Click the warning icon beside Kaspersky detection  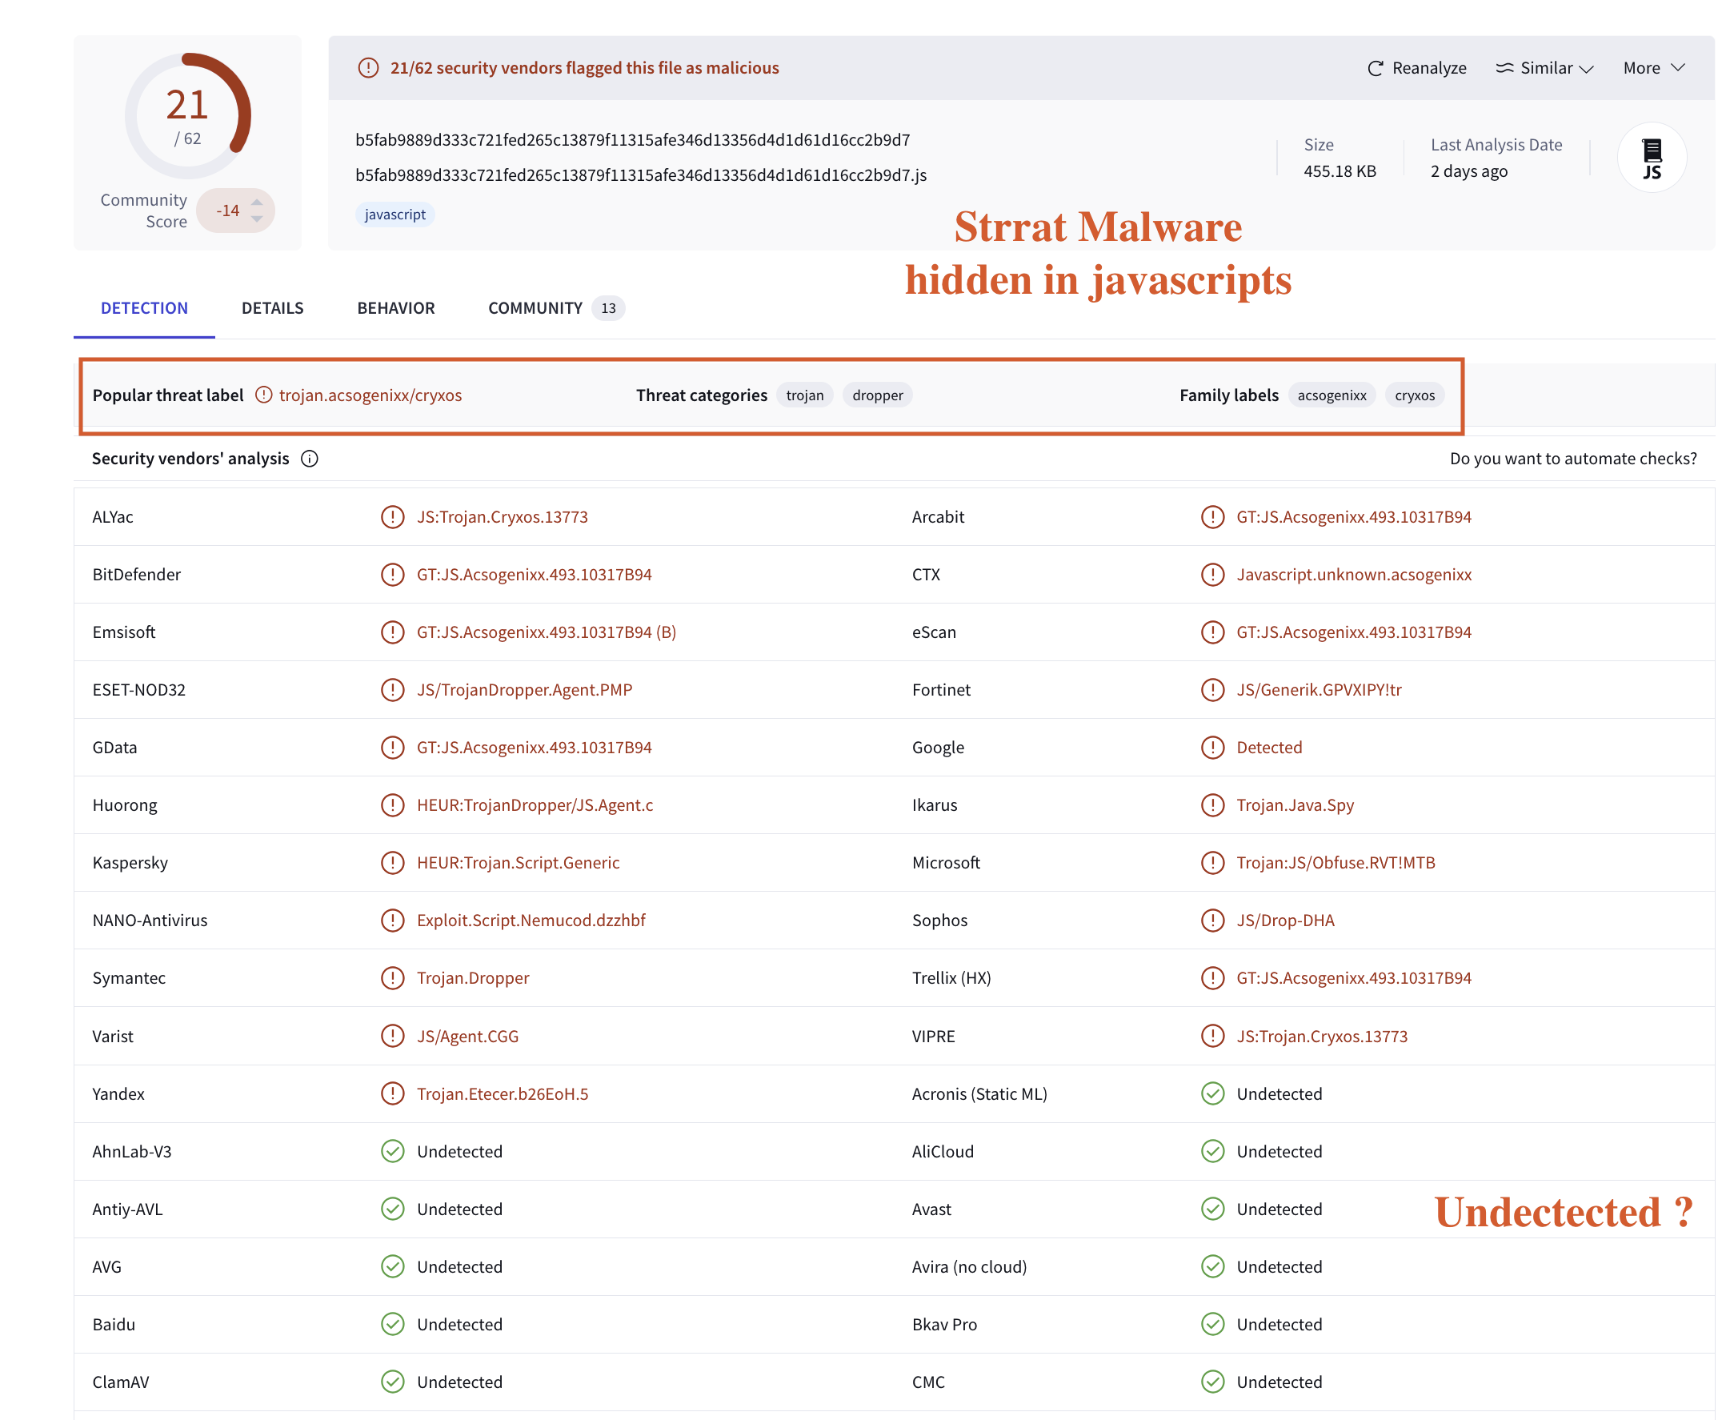(392, 862)
